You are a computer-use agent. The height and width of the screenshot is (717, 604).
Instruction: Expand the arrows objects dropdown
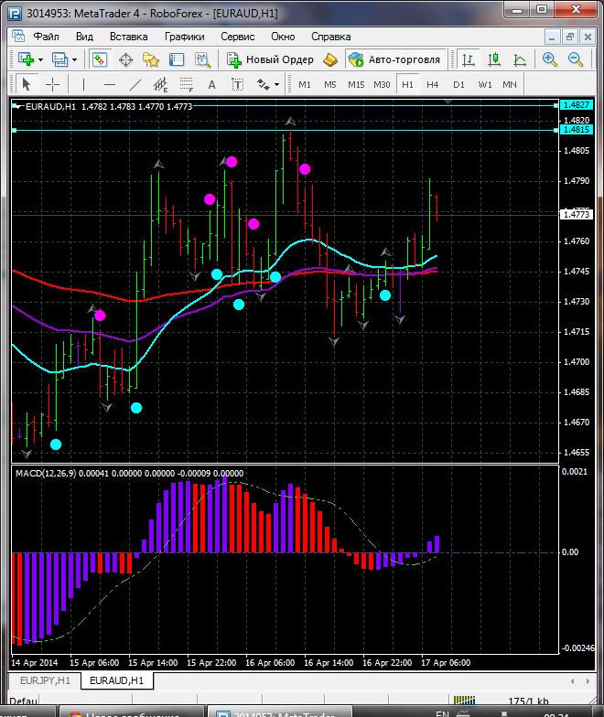point(277,84)
